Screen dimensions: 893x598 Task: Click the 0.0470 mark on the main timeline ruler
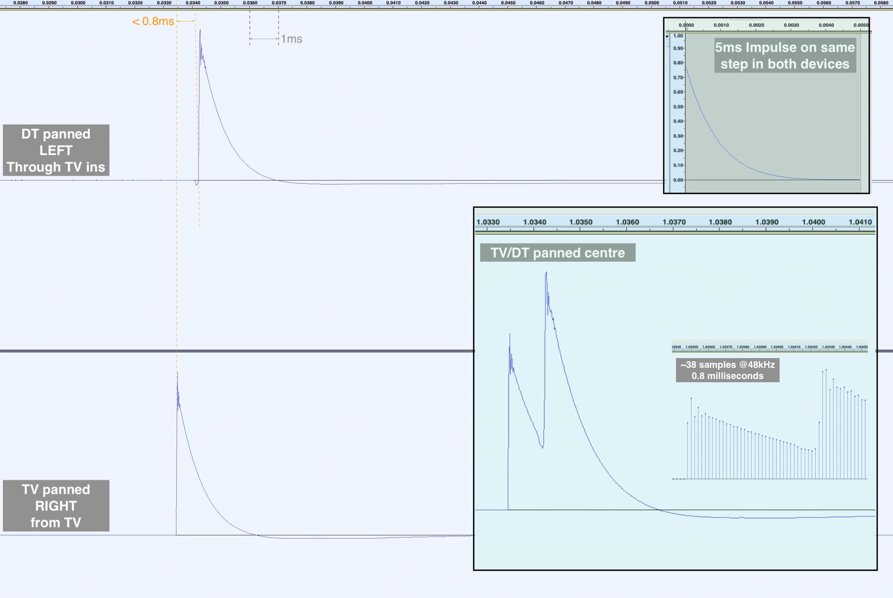566,3
